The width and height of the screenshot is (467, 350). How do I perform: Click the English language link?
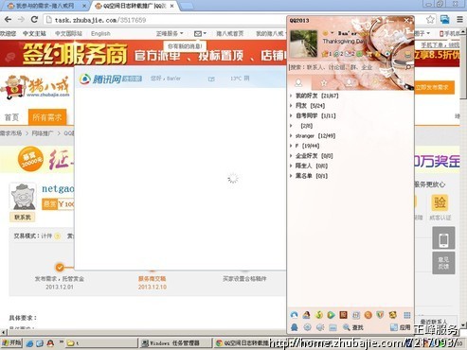(x=100, y=33)
